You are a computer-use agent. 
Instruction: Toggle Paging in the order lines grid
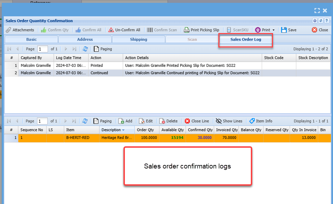click(x=103, y=121)
